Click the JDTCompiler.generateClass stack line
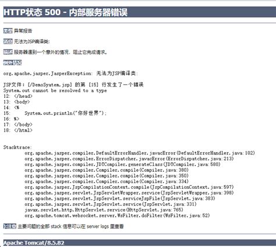Viewport: 276px width, 247px height. point(122,164)
